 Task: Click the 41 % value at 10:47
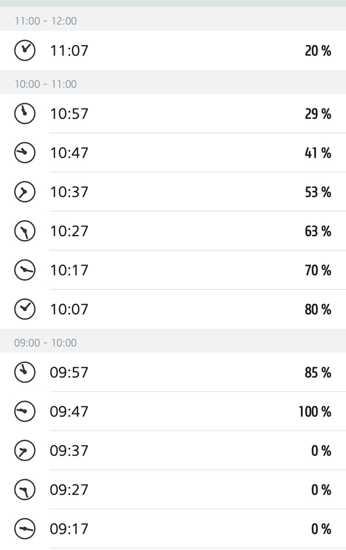(318, 153)
